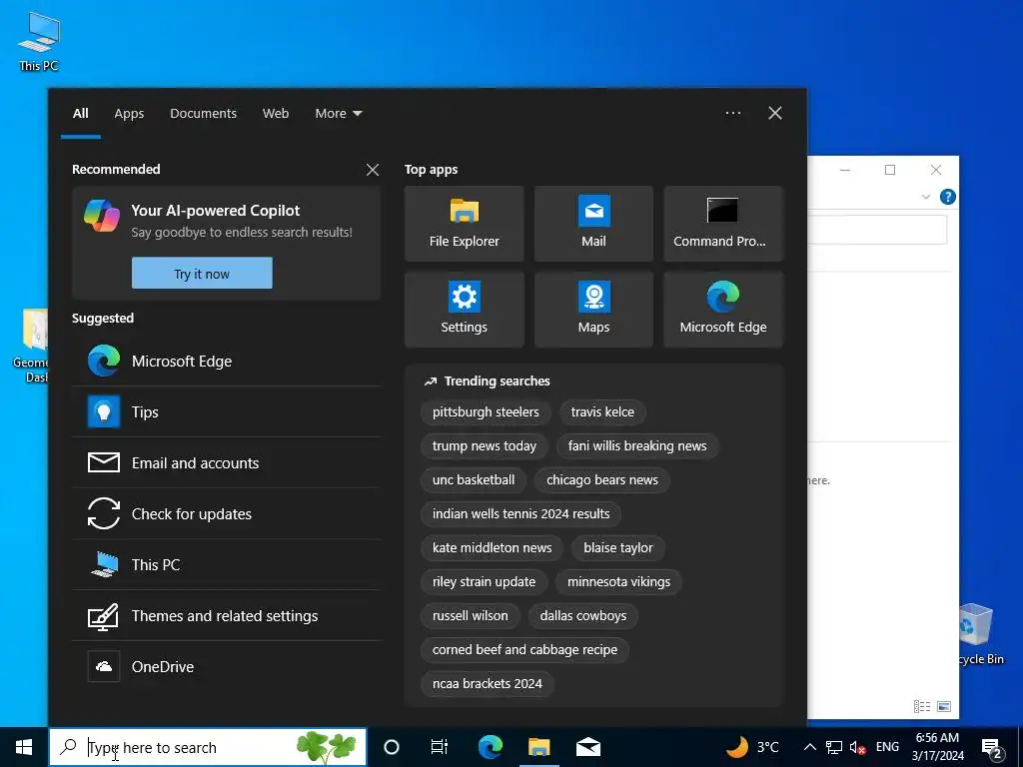This screenshot has height=767, width=1023.
Task: Launch Mail tile in Top apps
Action: click(x=593, y=224)
